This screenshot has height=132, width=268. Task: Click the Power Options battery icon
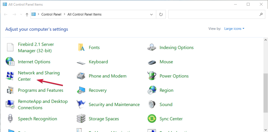tap(152, 76)
